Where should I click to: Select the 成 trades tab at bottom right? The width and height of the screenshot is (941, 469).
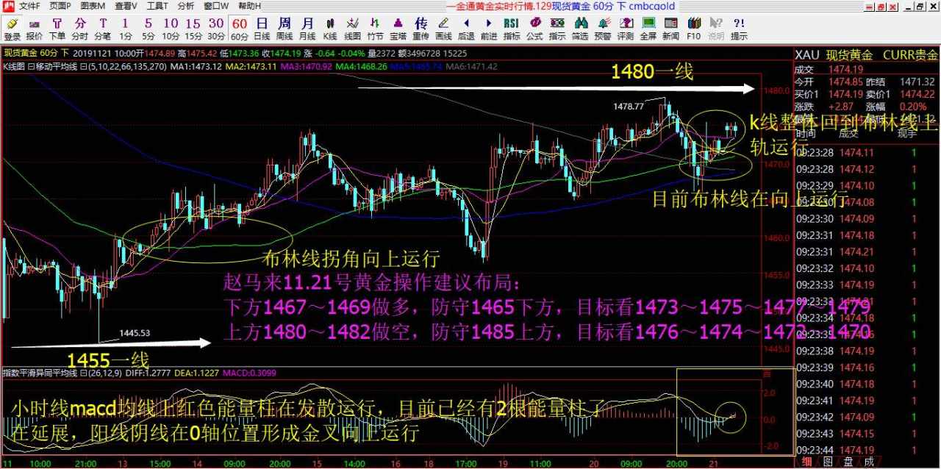coord(870,462)
